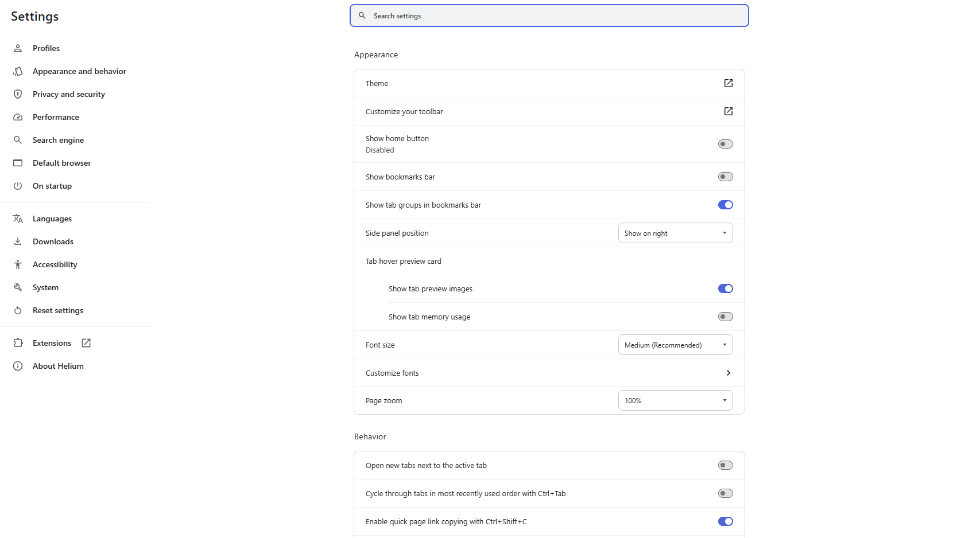Switch to the On startup section
The image size is (957, 538).
[x=52, y=186]
